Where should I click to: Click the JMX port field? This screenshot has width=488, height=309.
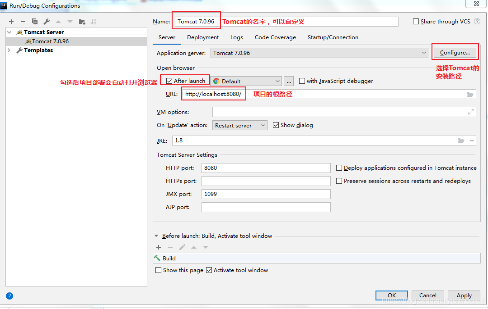click(x=266, y=194)
